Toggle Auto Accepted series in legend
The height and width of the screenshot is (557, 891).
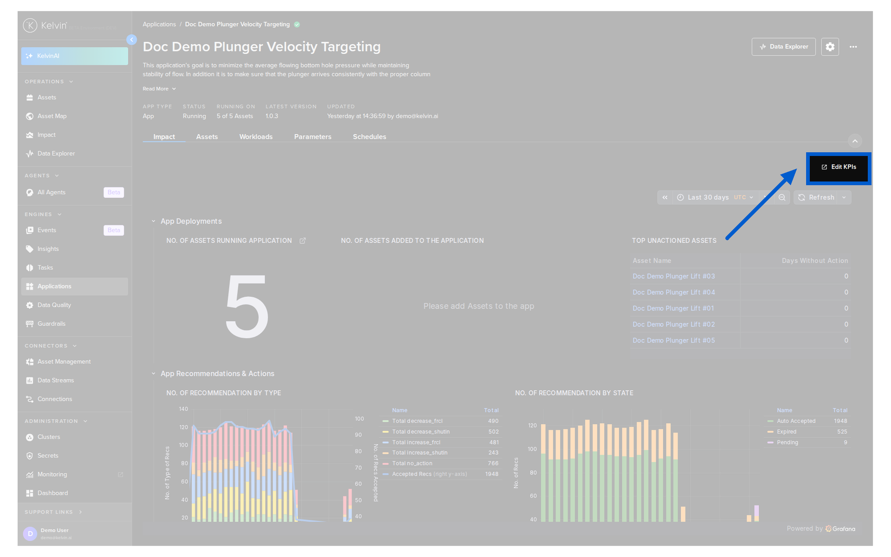tap(795, 421)
